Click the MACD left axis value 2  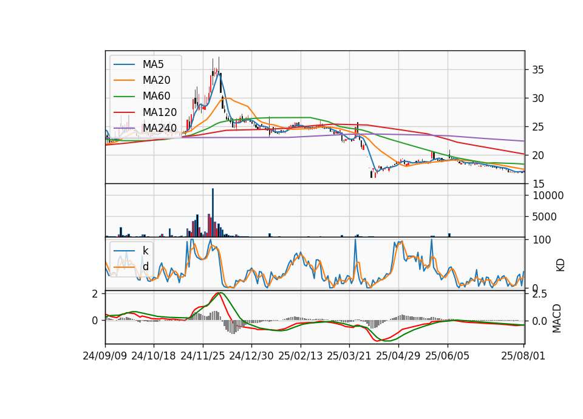pyautogui.click(x=95, y=294)
